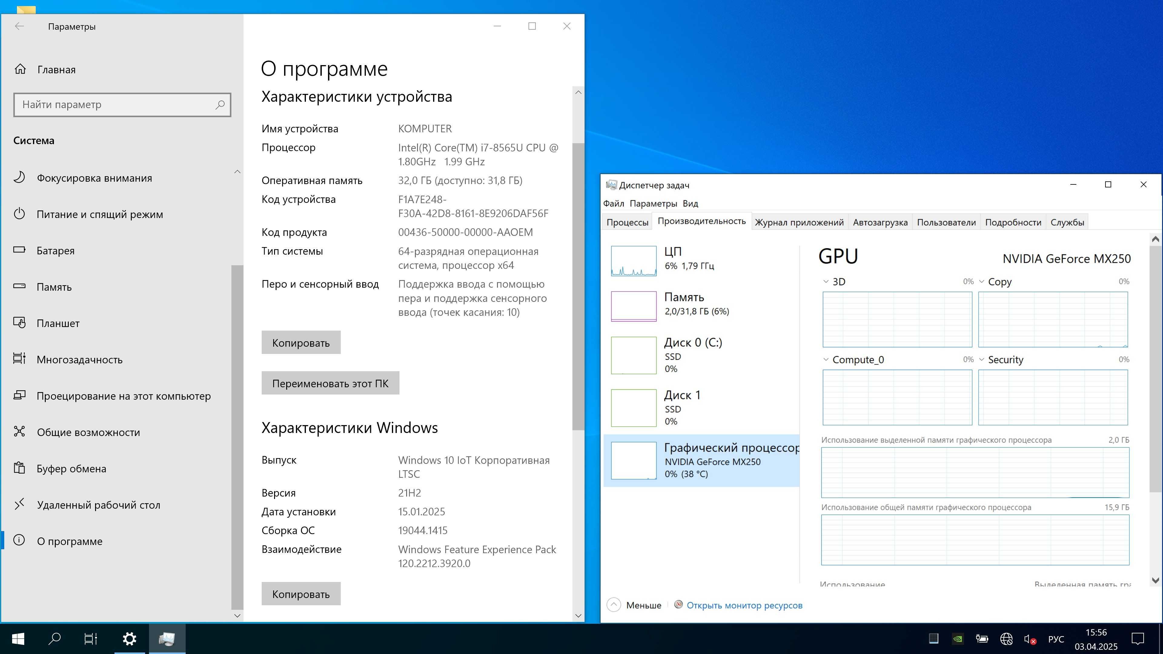Click the sidebar scroll down chevron in Settings
1163x654 pixels.
tap(237, 616)
